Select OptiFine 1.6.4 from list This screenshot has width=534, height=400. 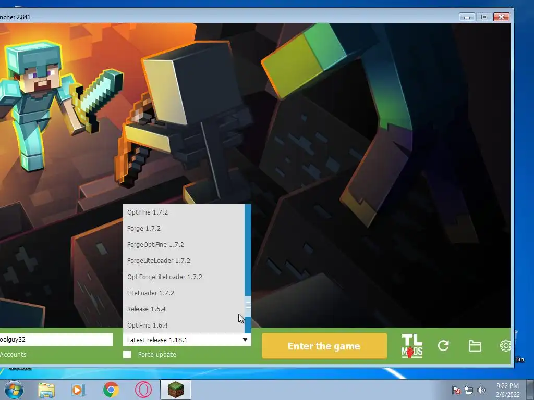click(x=184, y=325)
